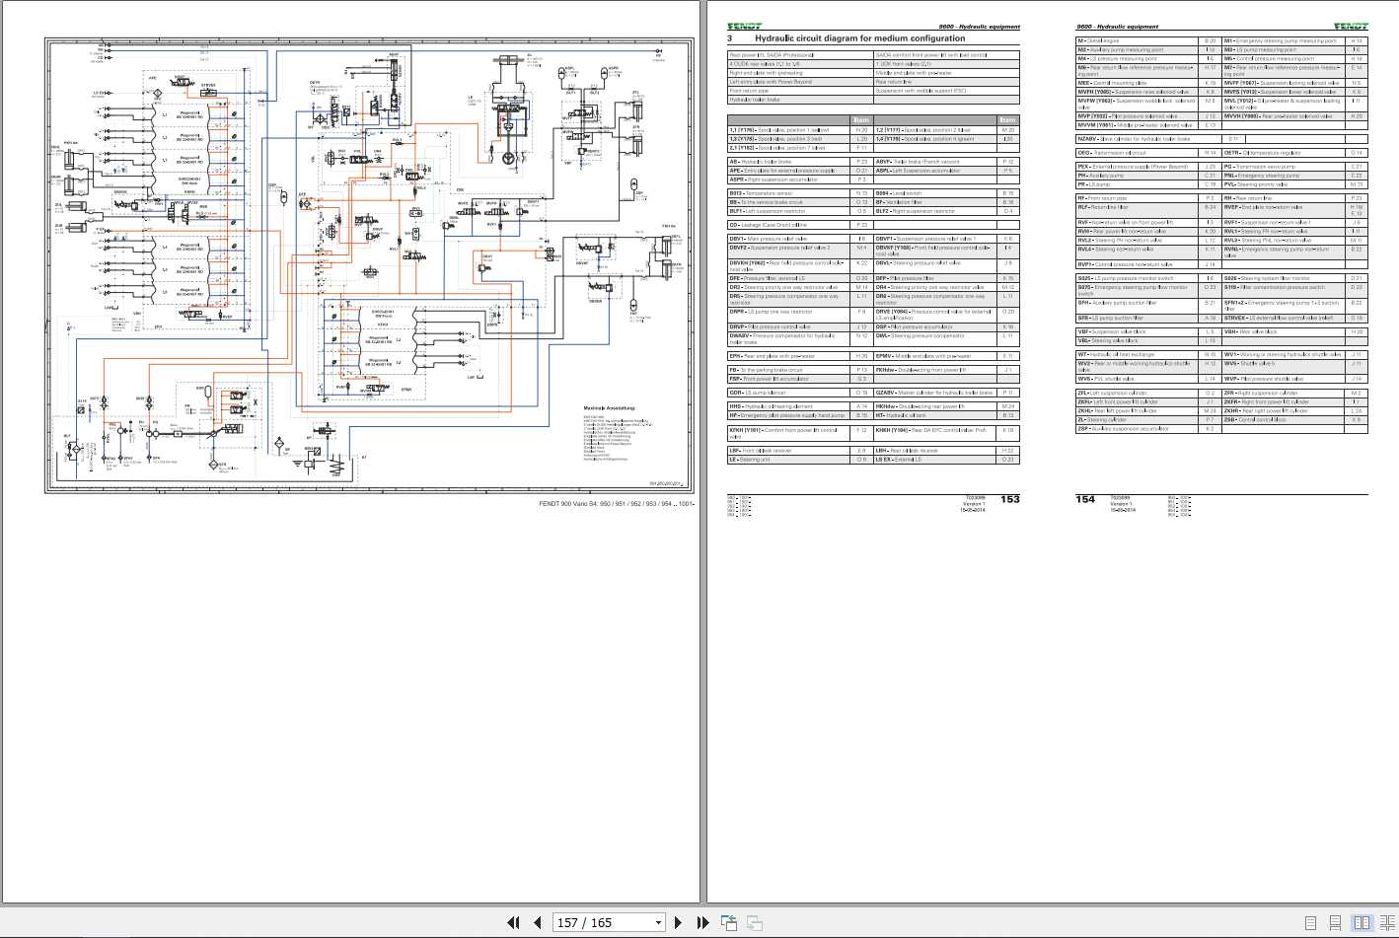Viewport: 1399px width, 938px height.
Task: Jump to the first page of the document
Action: coord(514,922)
